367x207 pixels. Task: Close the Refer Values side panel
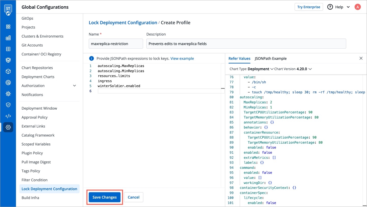pos(361,58)
